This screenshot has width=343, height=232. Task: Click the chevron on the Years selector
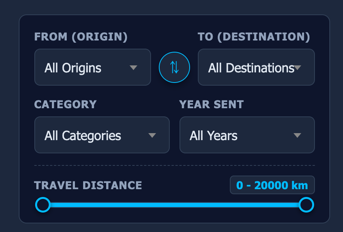(297, 135)
